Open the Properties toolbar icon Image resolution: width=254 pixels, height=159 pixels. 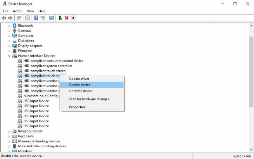pos(28,18)
